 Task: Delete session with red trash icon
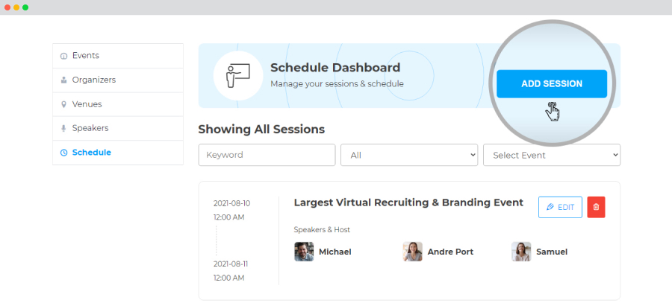[596, 207]
